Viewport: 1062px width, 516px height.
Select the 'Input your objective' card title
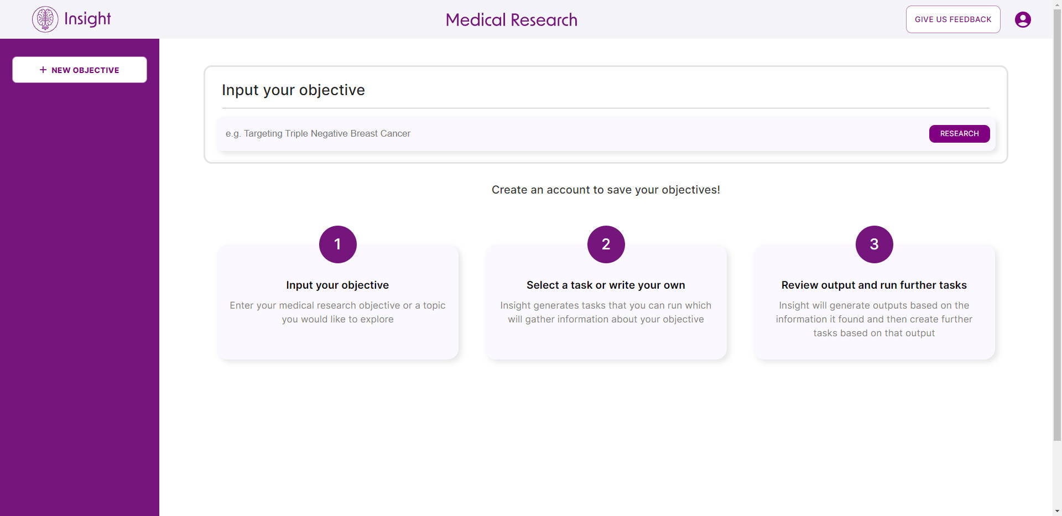pyautogui.click(x=337, y=285)
